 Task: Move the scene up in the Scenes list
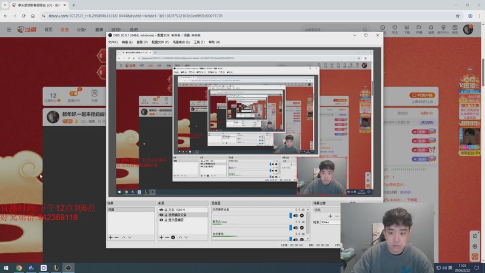click(x=124, y=237)
